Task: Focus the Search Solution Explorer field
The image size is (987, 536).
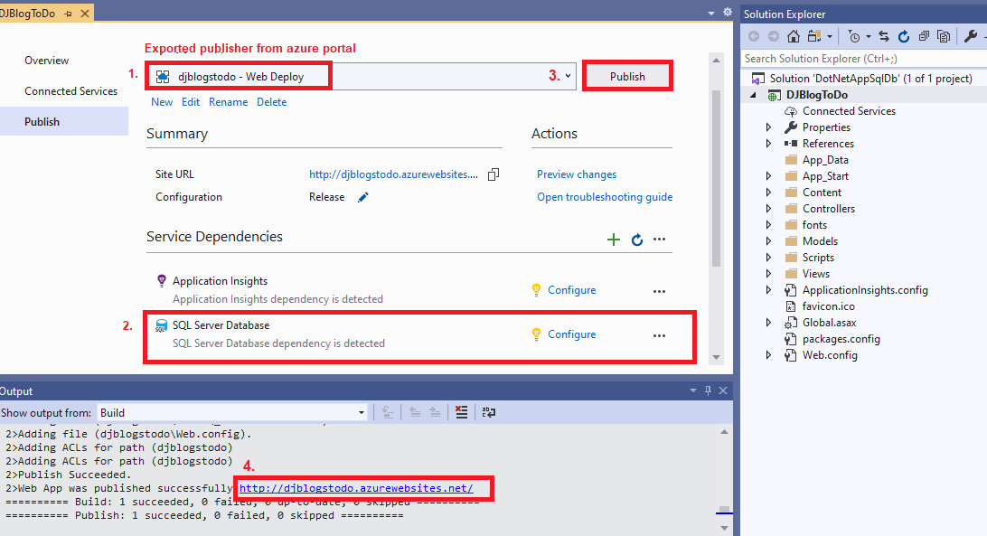Action: pyautogui.click(x=864, y=59)
